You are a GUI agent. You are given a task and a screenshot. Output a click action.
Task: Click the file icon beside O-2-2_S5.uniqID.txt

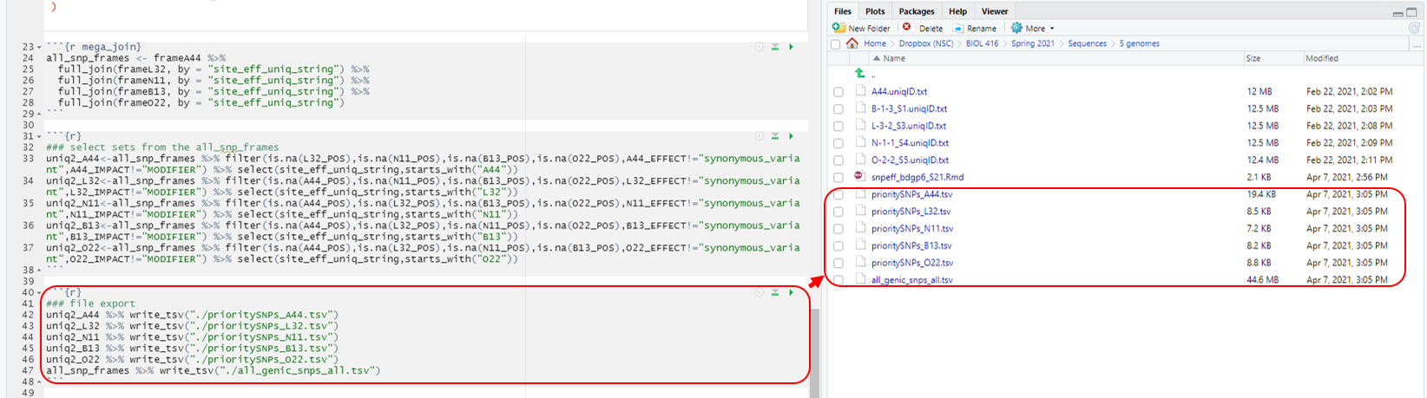(860, 160)
